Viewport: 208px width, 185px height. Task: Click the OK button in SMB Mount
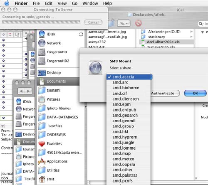coord(196,93)
